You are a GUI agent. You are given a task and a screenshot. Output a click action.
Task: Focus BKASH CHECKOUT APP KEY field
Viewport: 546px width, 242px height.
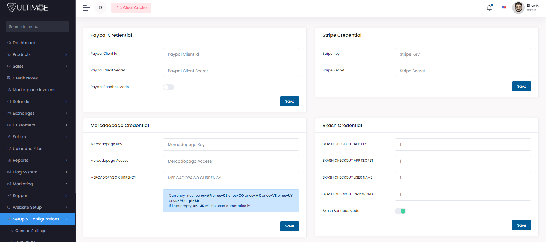pyautogui.click(x=463, y=145)
